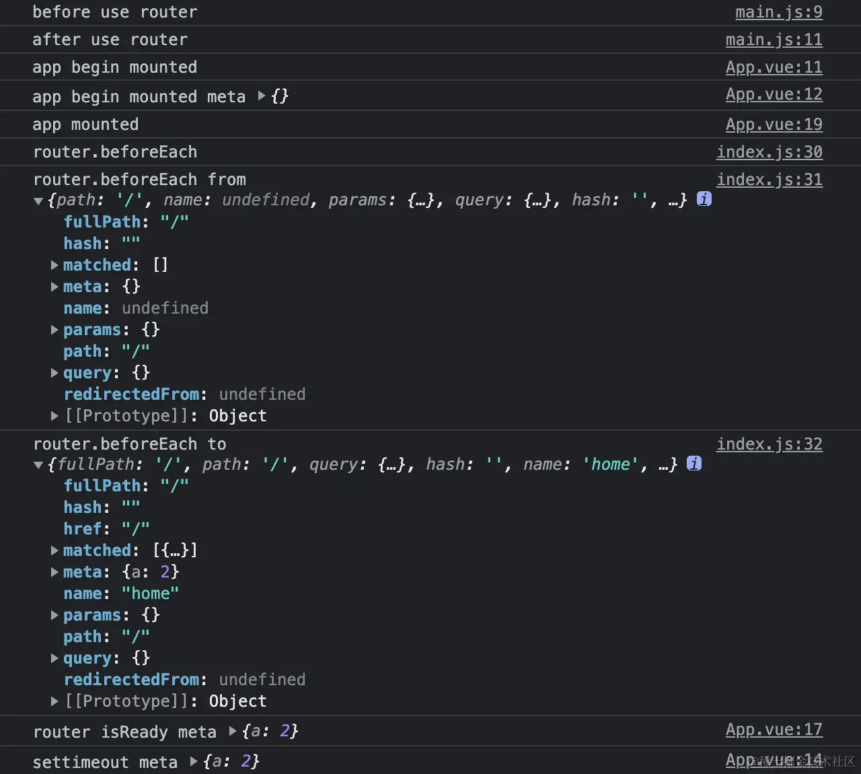Open source link main.js:9

[779, 12]
